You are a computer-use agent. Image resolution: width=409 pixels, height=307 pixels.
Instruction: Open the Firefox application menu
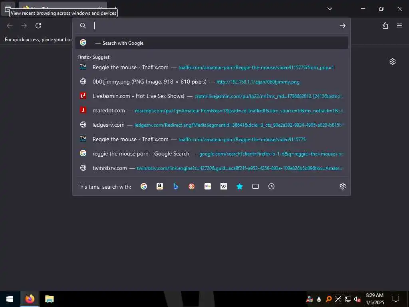click(399, 26)
